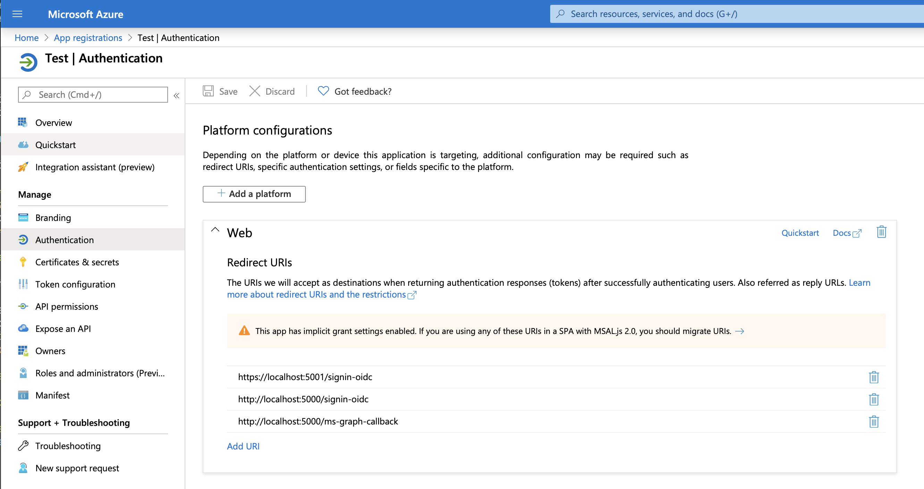Go to Home breadcrumb

[26, 38]
